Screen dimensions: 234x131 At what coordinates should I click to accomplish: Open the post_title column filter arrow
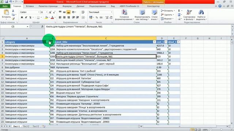154,42
